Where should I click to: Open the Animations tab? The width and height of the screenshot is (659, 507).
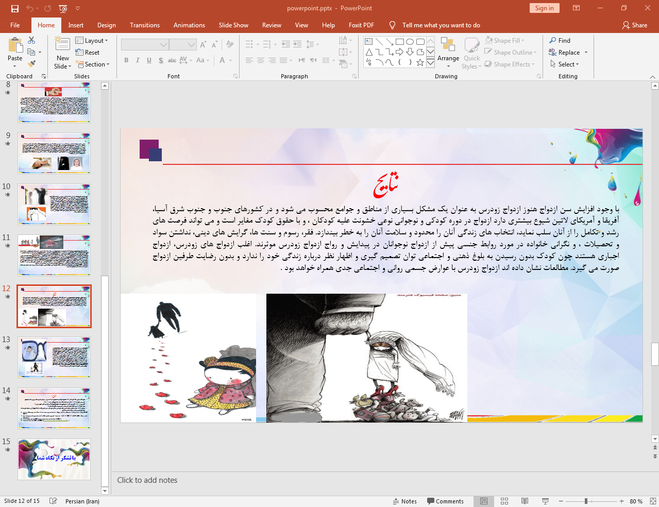click(x=189, y=25)
